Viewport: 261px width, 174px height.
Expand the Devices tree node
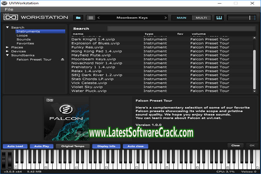point(8,51)
